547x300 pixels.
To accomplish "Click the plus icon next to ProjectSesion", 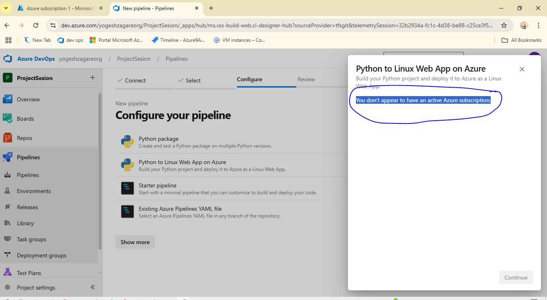I will pos(92,78).
